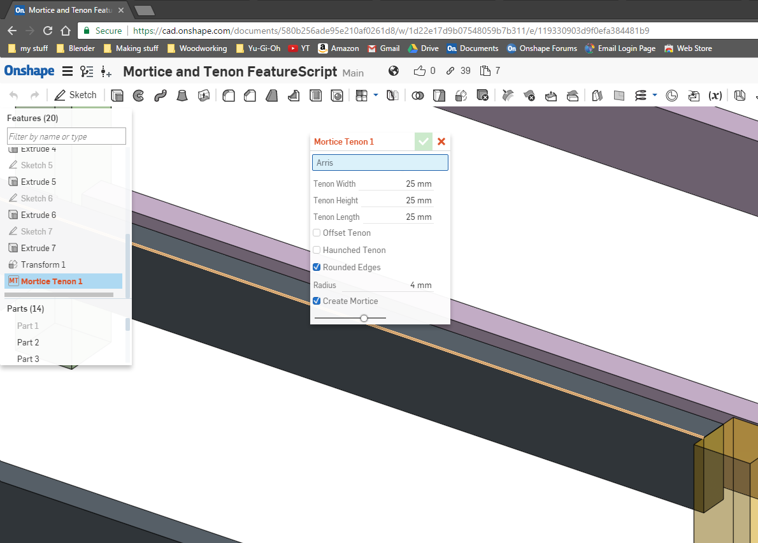Expand the pattern tool dropdown arrow
The width and height of the screenshot is (758, 543).
click(375, 96)
